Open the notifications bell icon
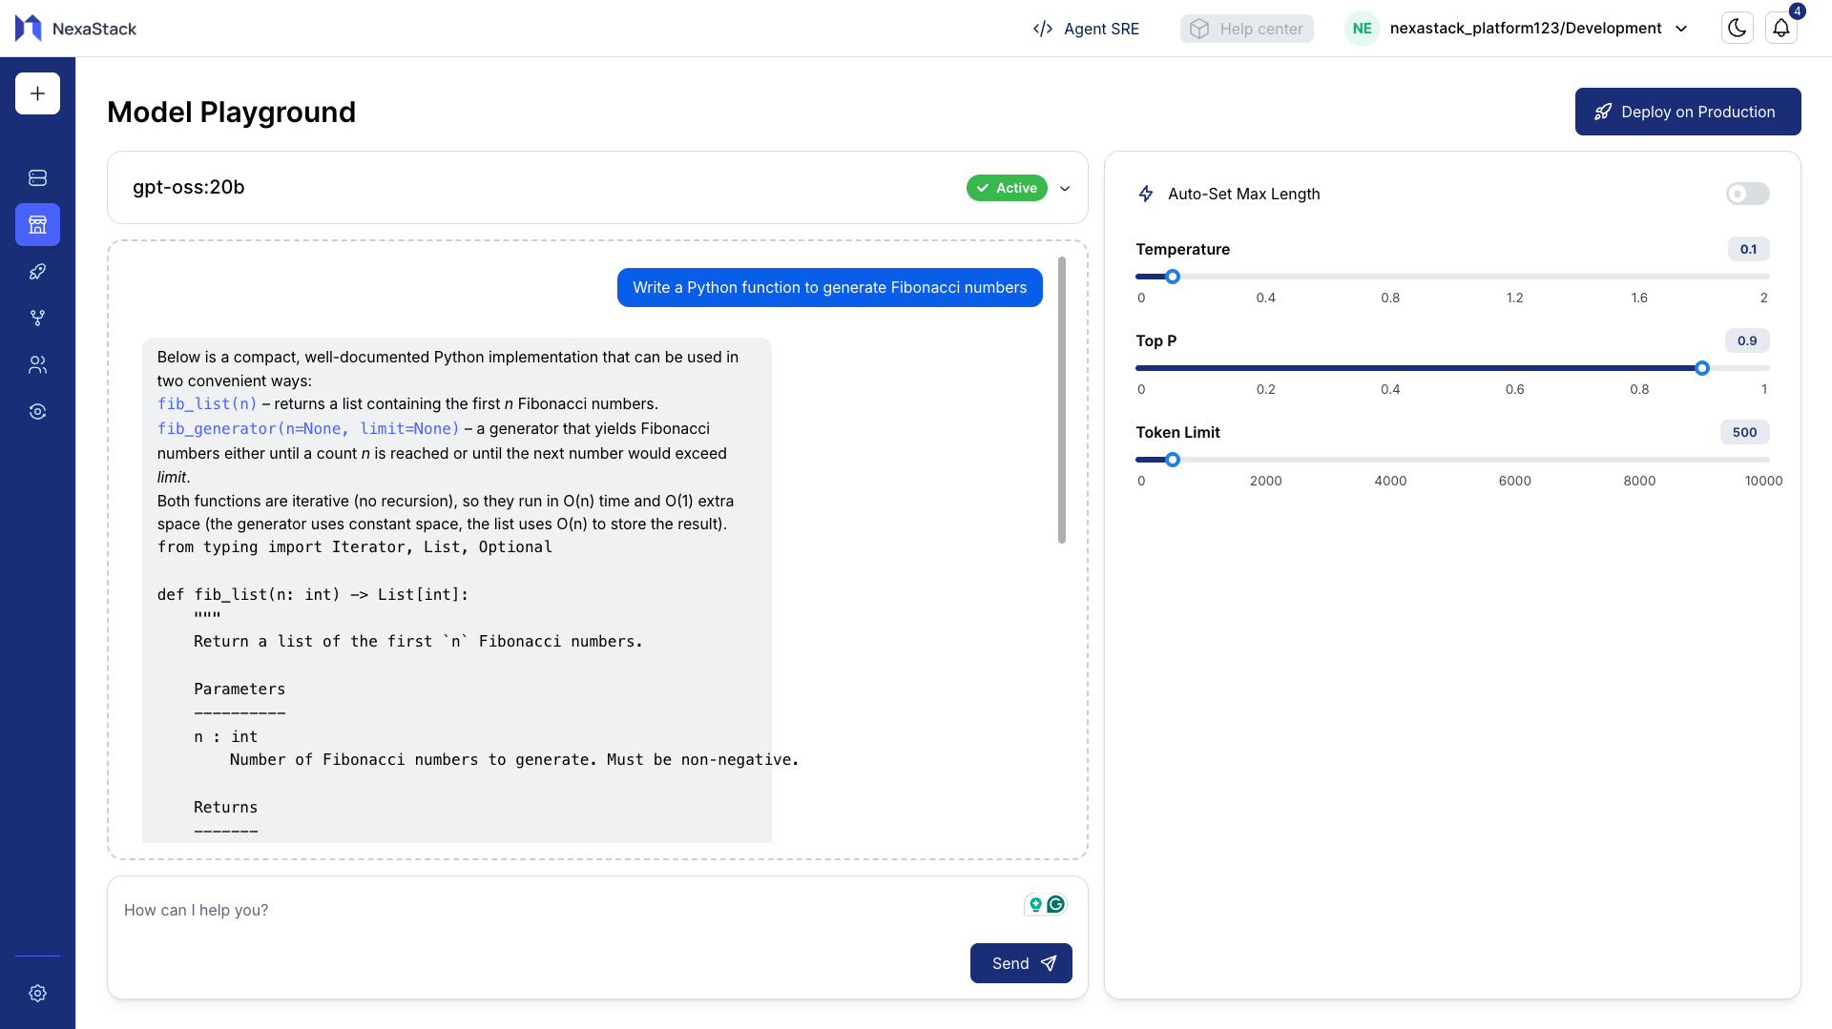The height and width of the screenshot is (1029, 1832). pos(1780,29)
